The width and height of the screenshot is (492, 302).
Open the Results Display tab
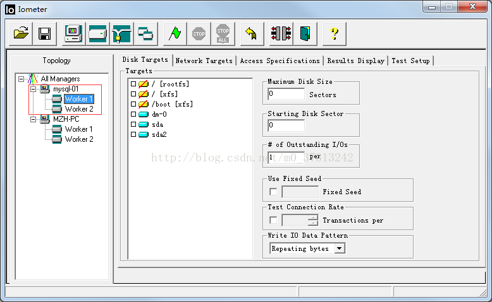point(356,61)
